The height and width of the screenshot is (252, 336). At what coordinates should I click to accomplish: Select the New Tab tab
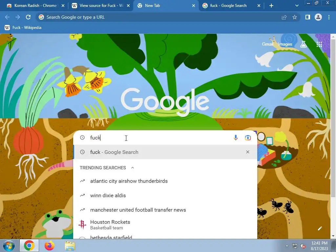click(165, 6)
